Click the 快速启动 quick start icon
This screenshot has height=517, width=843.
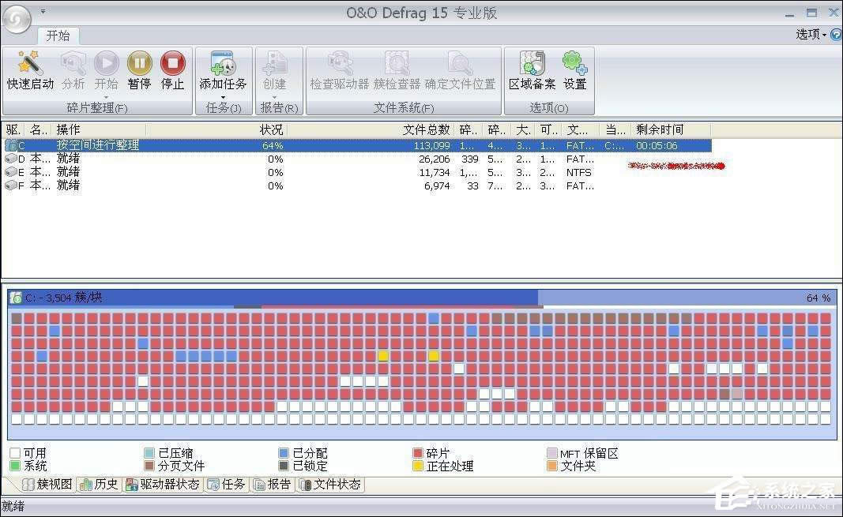30,64
